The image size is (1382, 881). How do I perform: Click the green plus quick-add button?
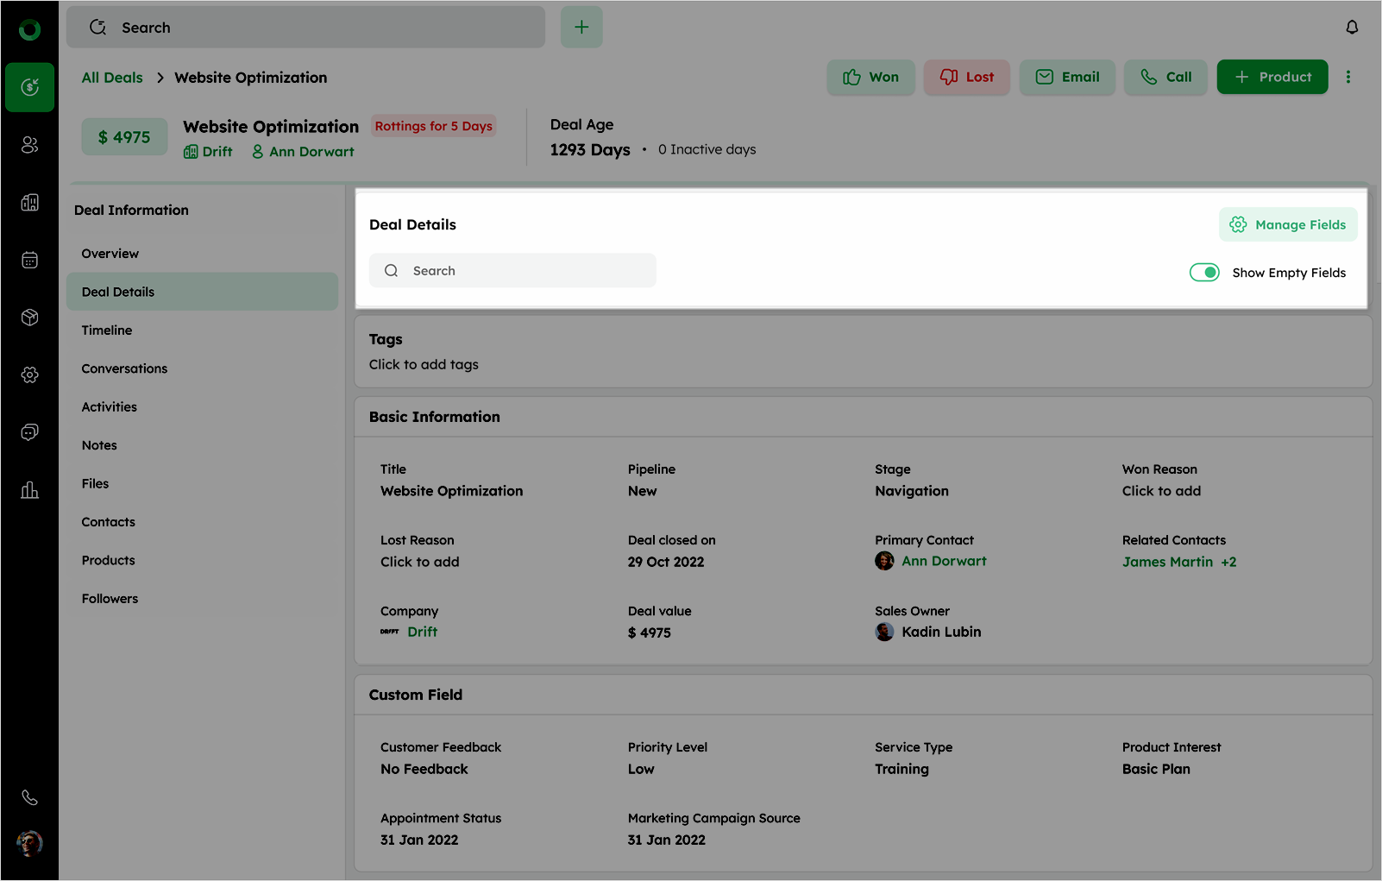(x=581, y=28)
